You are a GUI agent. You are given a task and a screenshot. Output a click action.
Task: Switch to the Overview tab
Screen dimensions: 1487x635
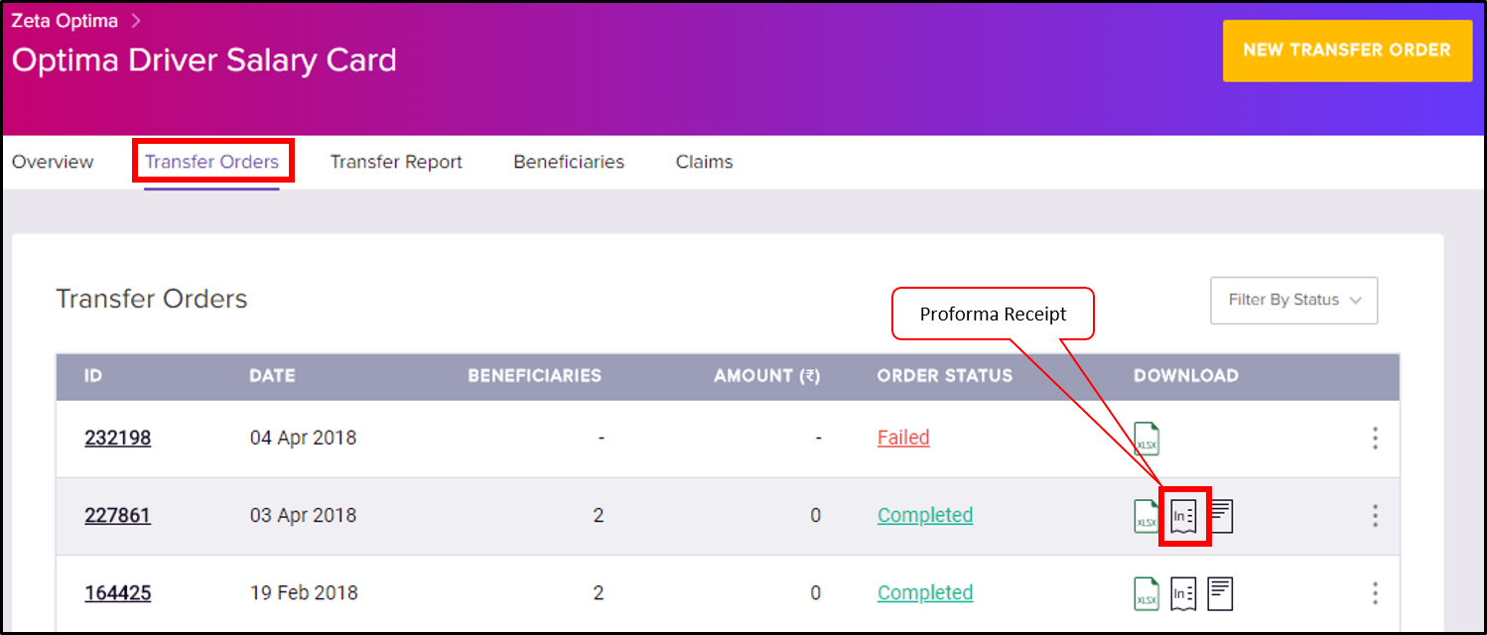(x=53, y=162)
